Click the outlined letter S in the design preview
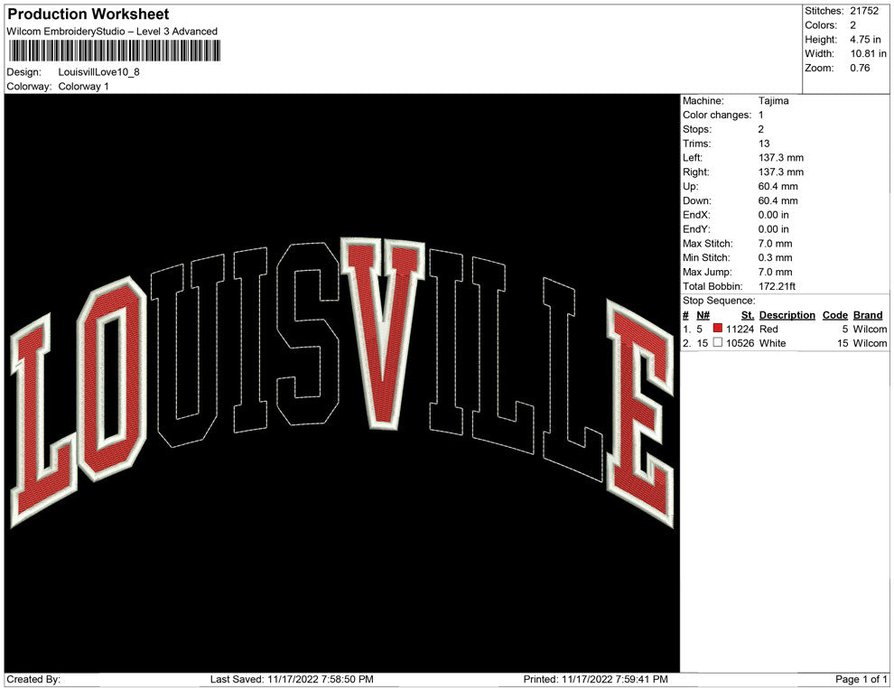The width and height of the screenshot is (894, 688). (308, 333)
